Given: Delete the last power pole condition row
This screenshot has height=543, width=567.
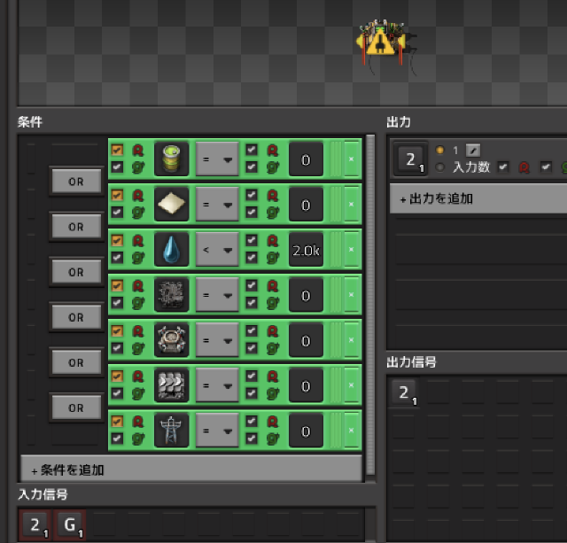Looking at the screenshot, I should click(x=351, y=431).
